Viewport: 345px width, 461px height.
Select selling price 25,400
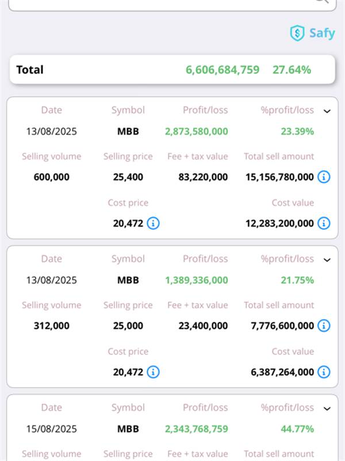[128, 177]
